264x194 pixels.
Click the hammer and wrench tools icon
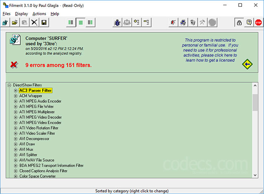pos(203,22)
